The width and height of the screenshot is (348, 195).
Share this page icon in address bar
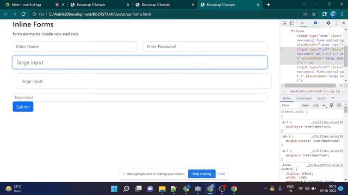point(304,14)
